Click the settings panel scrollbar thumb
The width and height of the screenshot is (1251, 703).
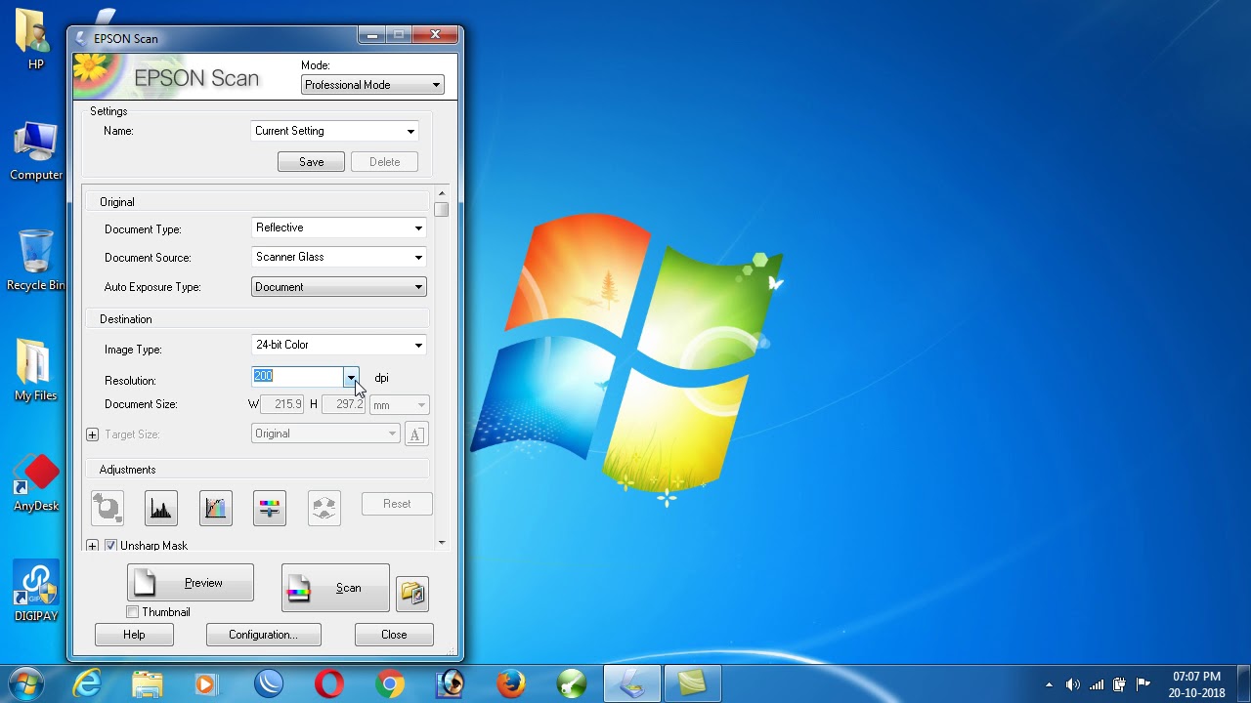442,209
